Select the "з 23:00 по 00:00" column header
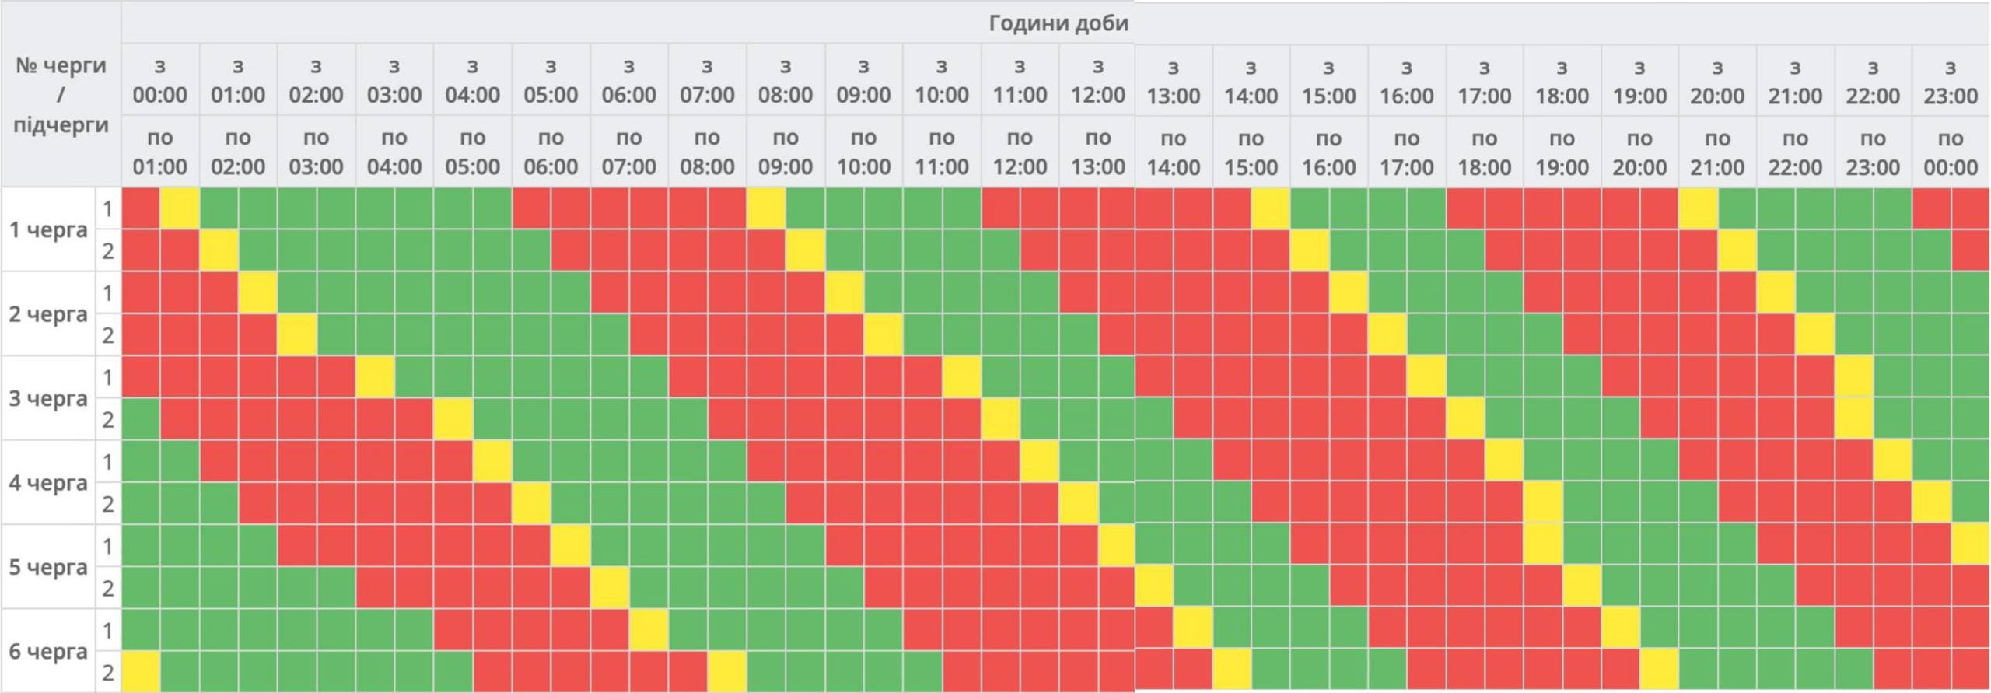Image resolution: width=1991 pixels, height=693 pixels. tap(1951, 117)
